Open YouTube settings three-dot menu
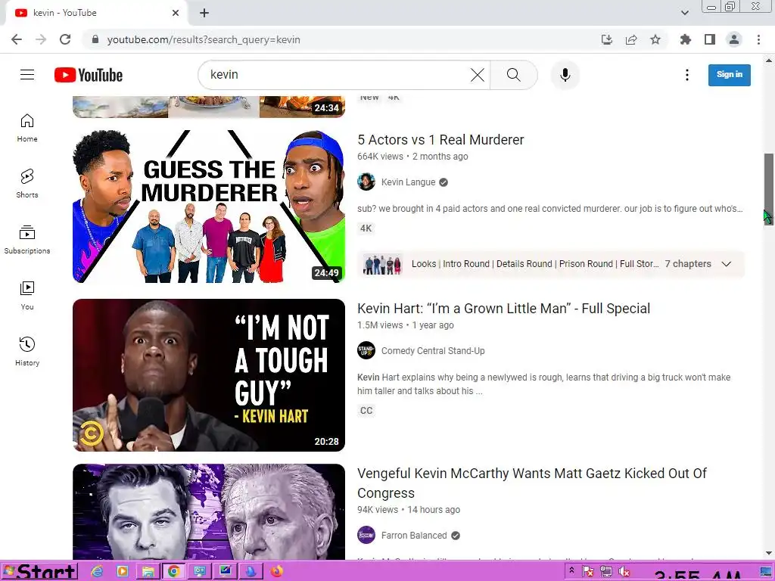The height and width of the screenshot is (581, 775). click(686, 75)
